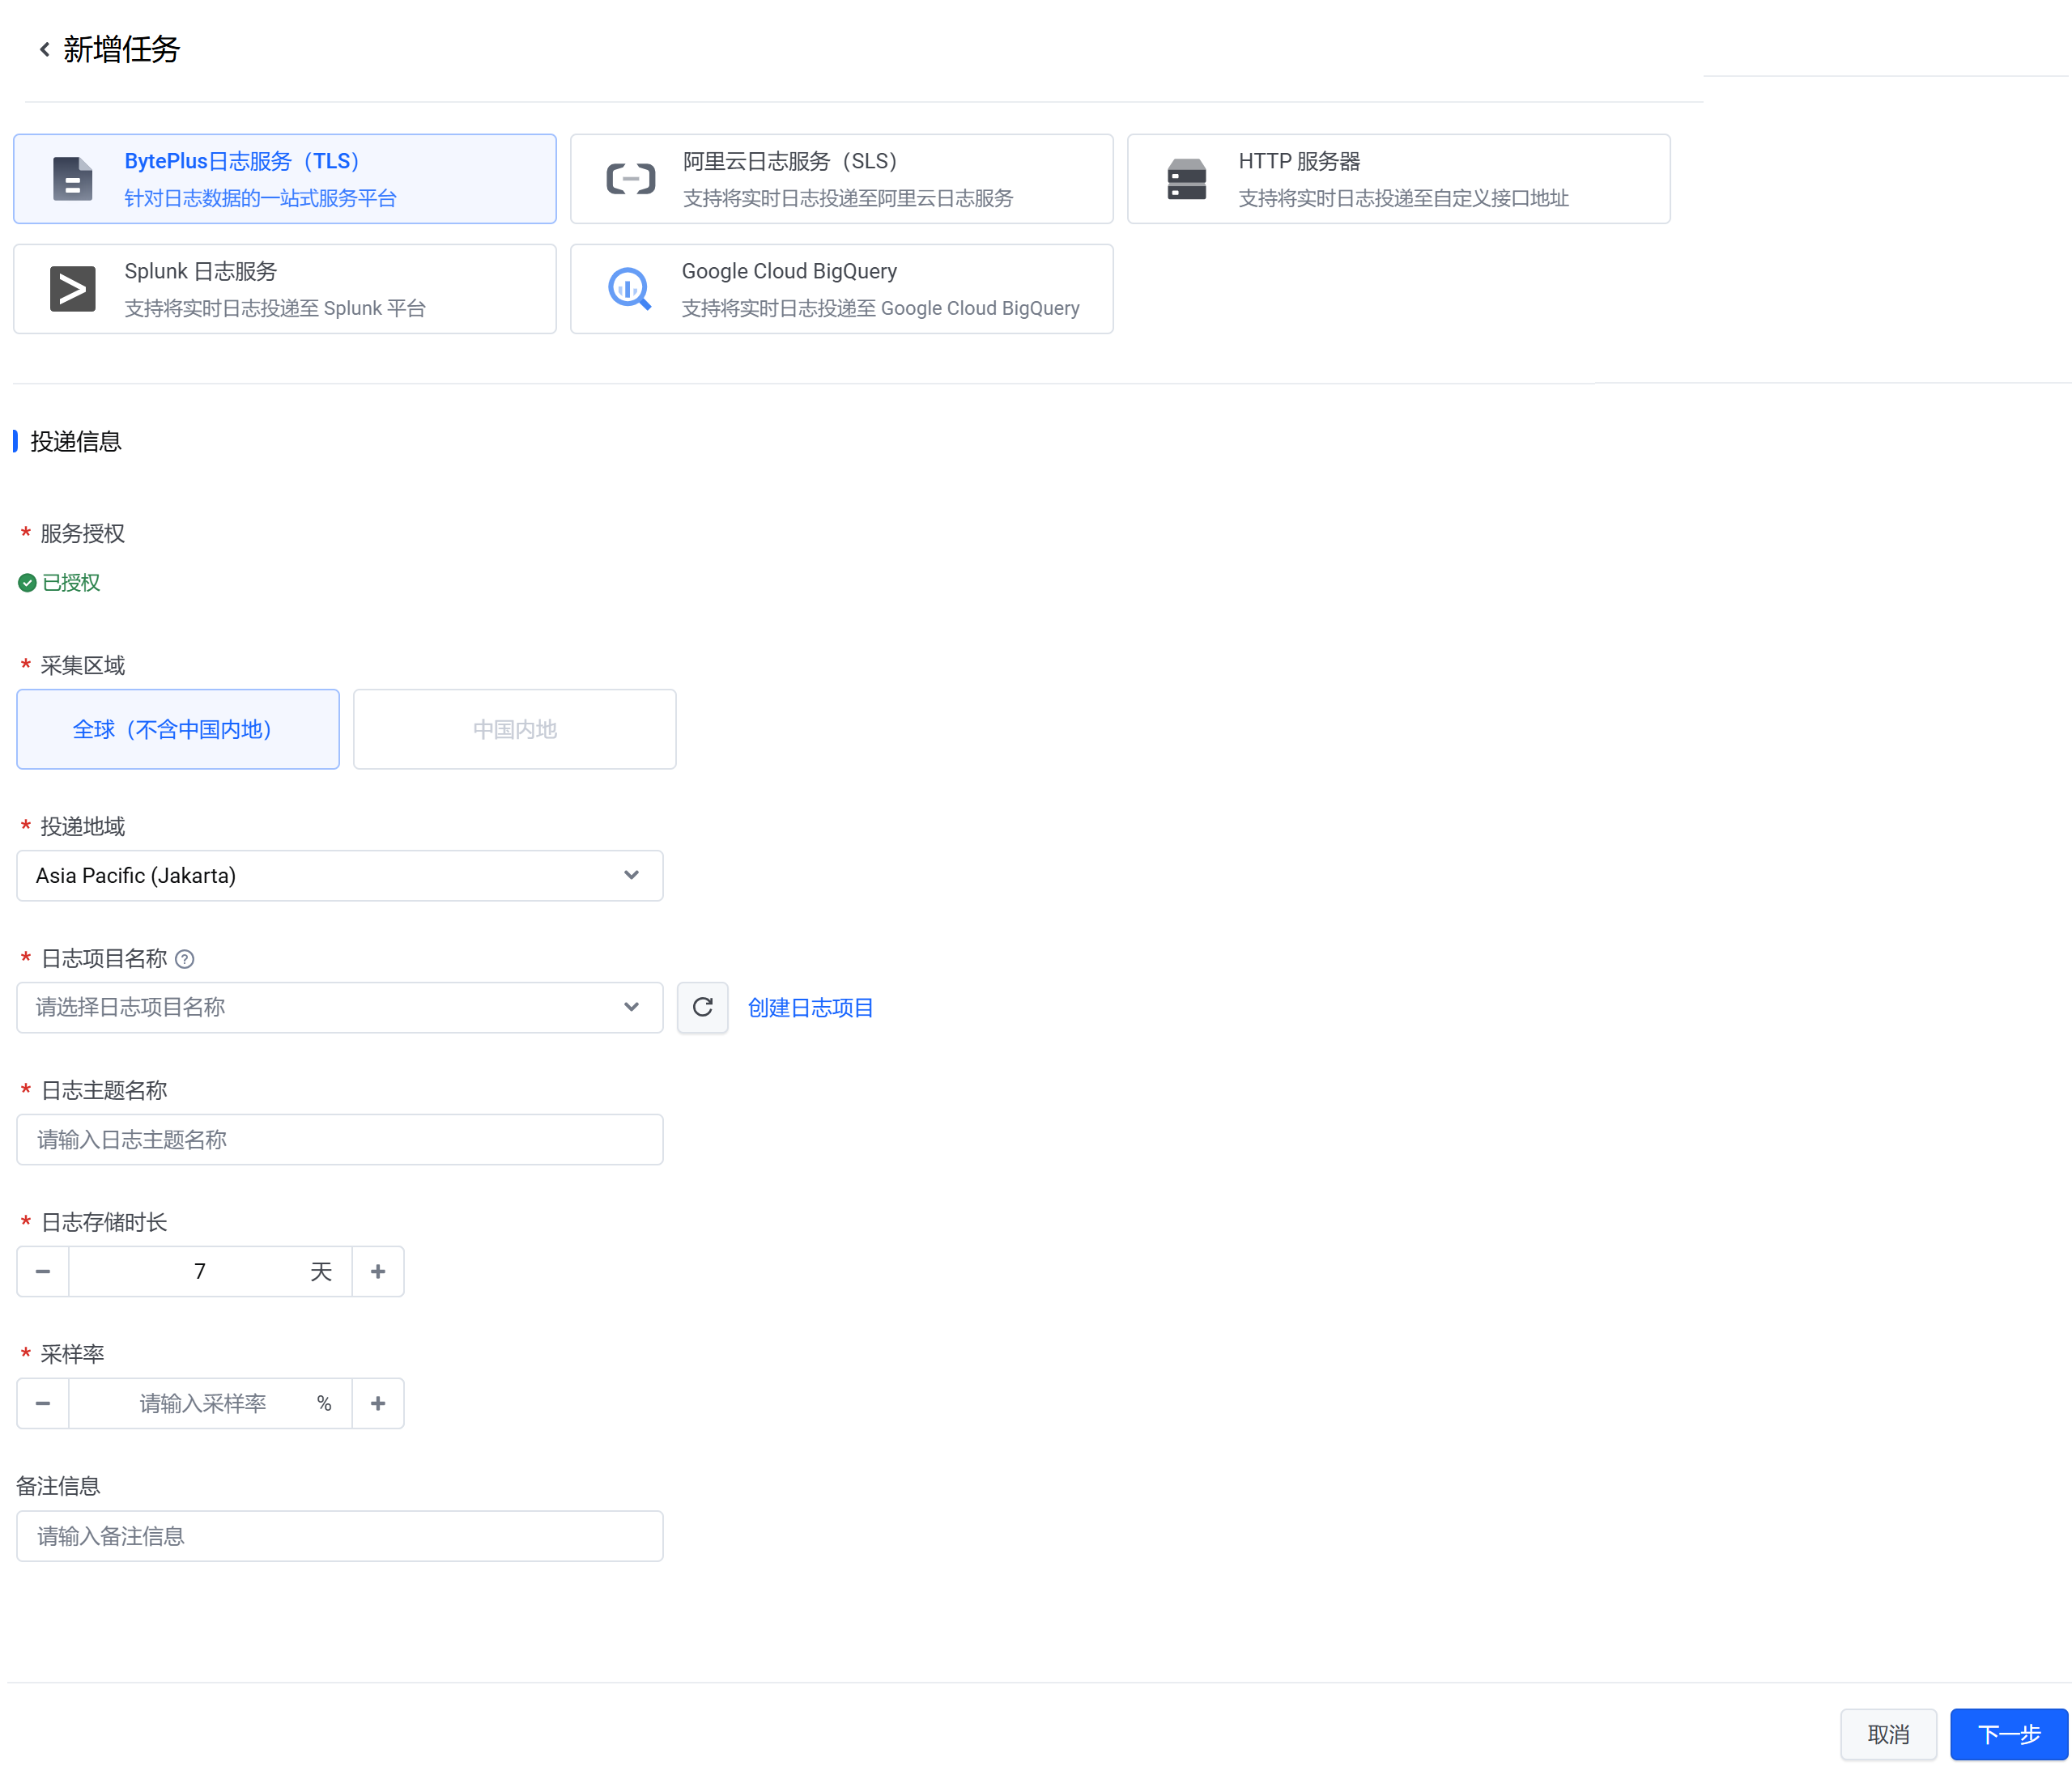The width and height of the screenshot is (2072, 1766).
Task: Click the 创建日志项目 link
Action: pyautogui.click(x=810, y=1008)
